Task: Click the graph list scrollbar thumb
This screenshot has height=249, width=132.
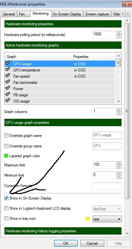Action: 119,62
